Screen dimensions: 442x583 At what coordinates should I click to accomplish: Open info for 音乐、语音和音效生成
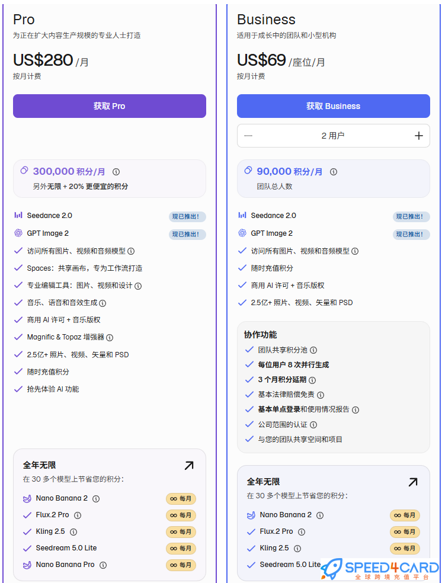(x=103, y=303)
